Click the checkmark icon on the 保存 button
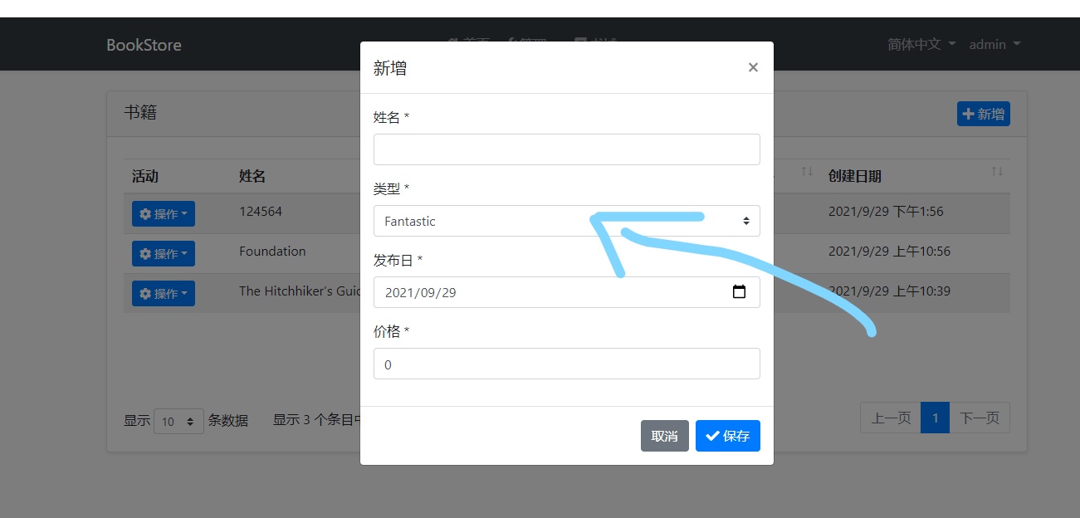This screenshot has height=518, width=1080. pos(711,435)
